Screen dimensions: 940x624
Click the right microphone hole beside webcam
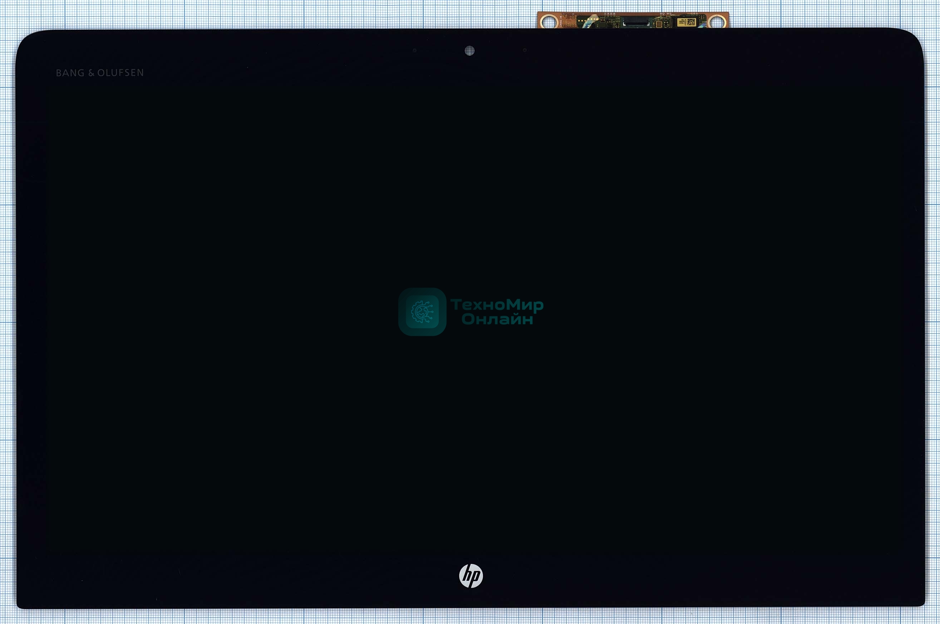click(x=525, y=50)
